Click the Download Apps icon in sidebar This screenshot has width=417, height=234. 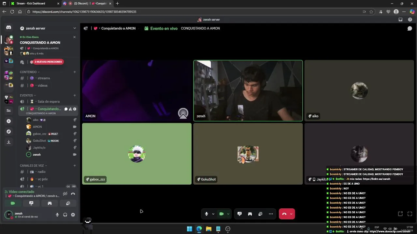pos(9,142)
